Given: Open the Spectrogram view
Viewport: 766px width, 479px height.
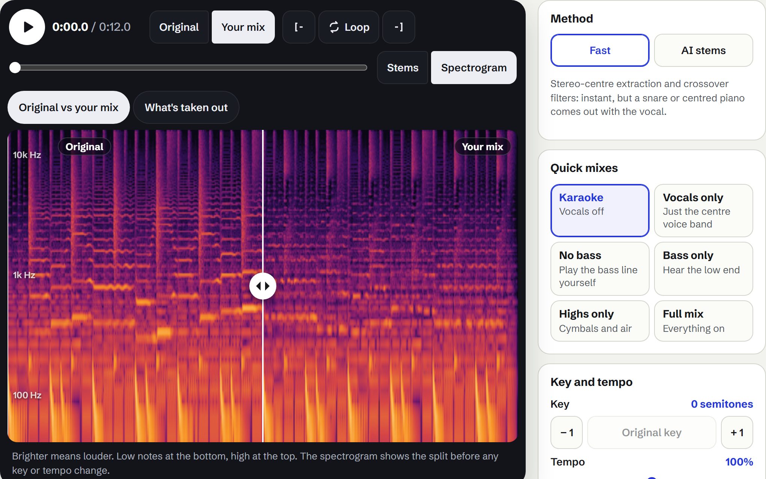Looking at the screenshot, I should click(474, 68).
